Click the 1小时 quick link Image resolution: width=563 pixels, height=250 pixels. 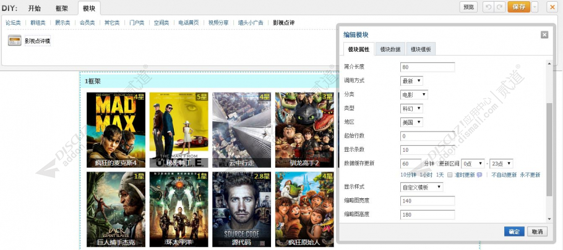pos(426,175)
